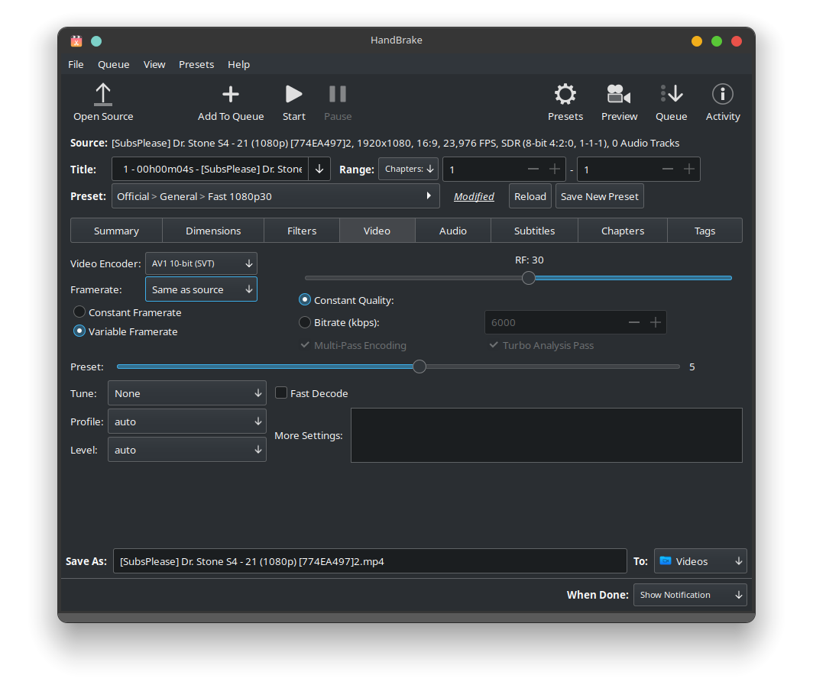Open the Presets gear icon

[x=565, y=94]
